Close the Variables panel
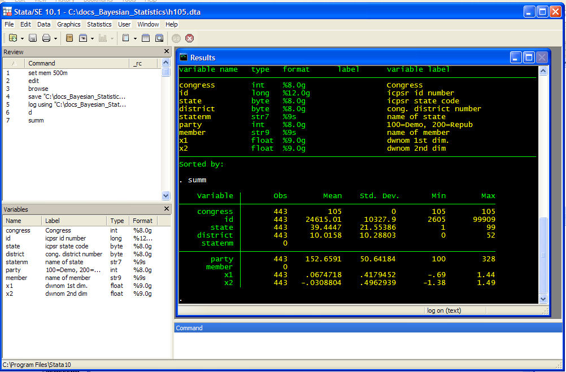Screen dimensions: 566x372 166,209
